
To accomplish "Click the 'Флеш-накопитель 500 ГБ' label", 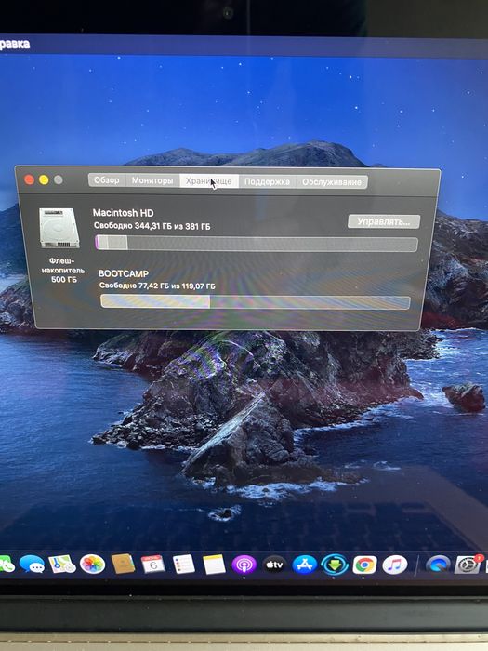I will (62, 271).
